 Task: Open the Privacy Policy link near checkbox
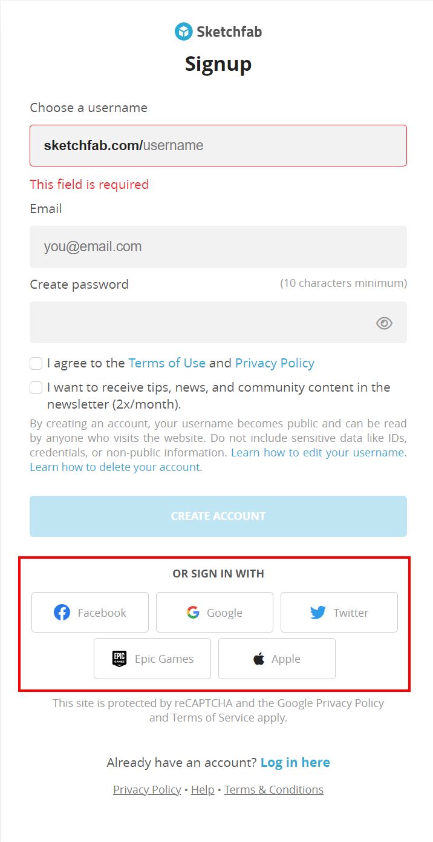tap(275, 363)
